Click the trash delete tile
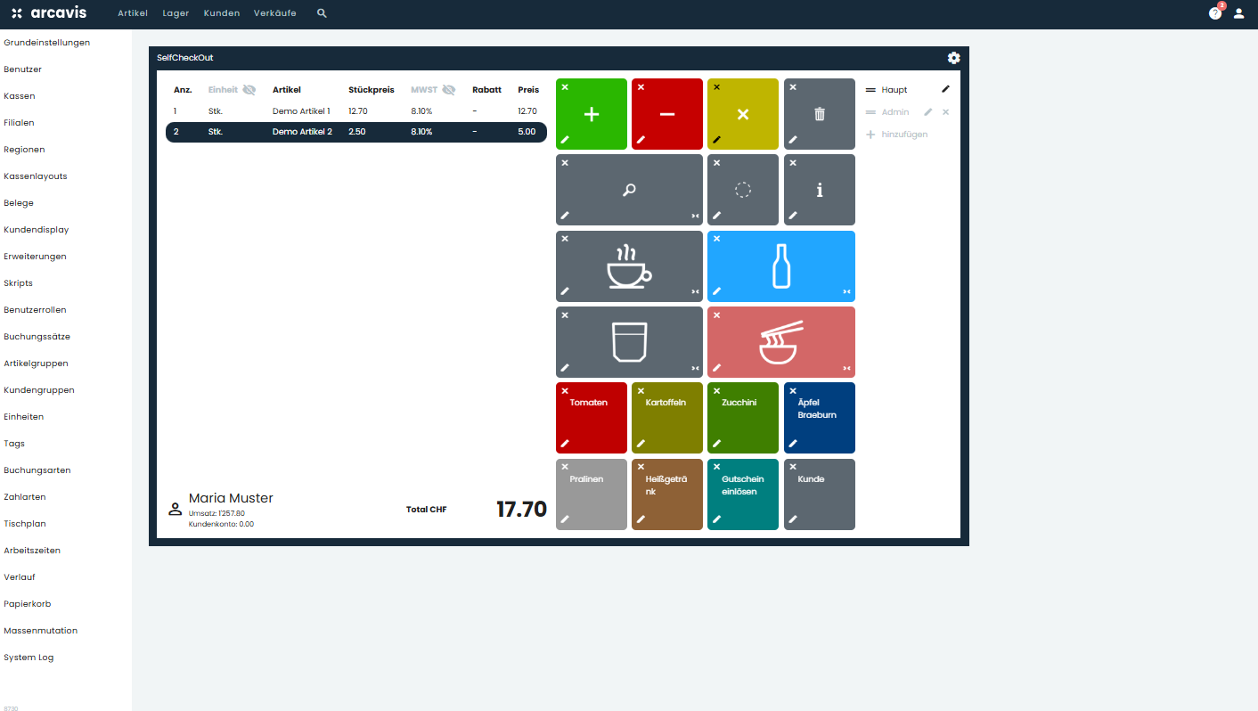Screen dimensions: 1258x711 click(818, 113)
